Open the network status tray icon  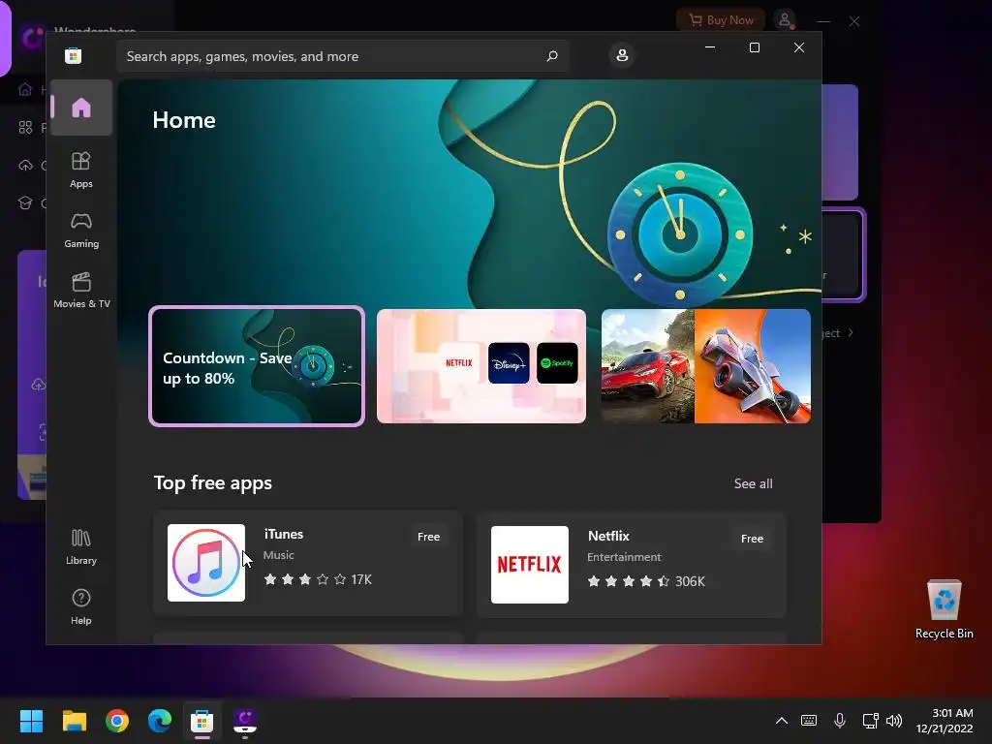[x=871, y=721]
